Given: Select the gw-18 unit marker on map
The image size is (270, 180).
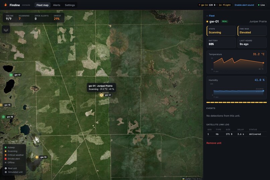Looking at the screenshot, I should pos(3,117).
